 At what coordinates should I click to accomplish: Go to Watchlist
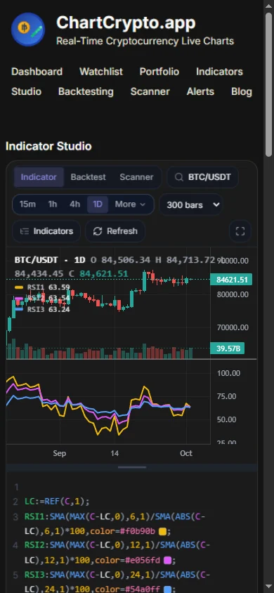pyautogui.click(x=101, y=72)
